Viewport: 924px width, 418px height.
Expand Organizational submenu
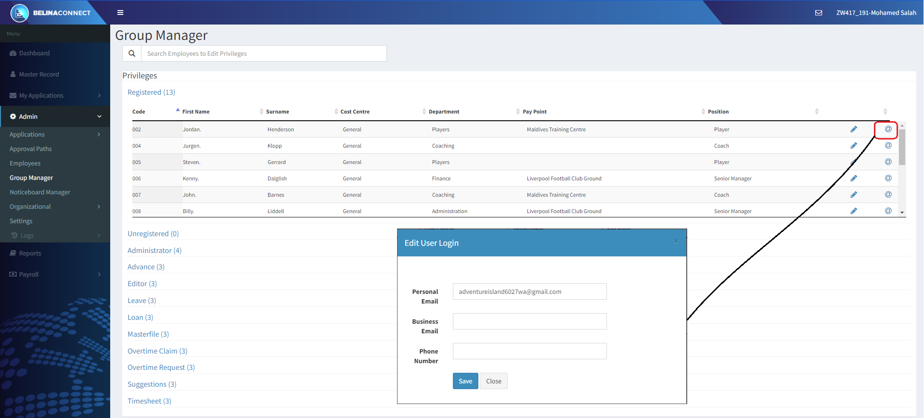point(55,207)
